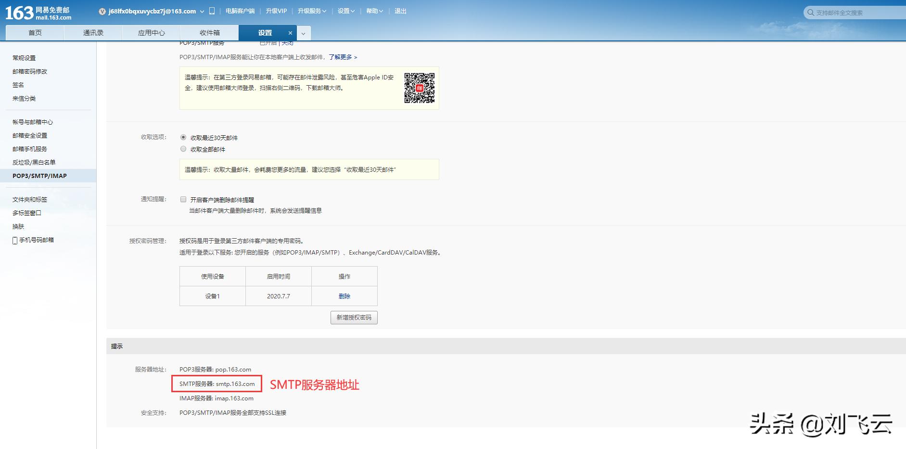Click the phone icon next to 手机号码邮箱
Image resolution: width=906 pixels, height=449 pixels.
[15, 240]
